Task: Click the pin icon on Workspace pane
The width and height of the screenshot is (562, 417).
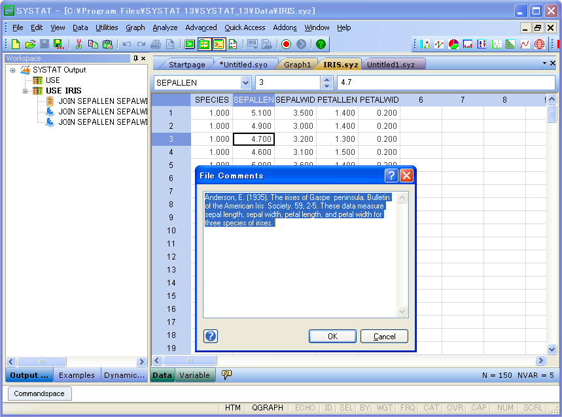Action: coord(135,58)
